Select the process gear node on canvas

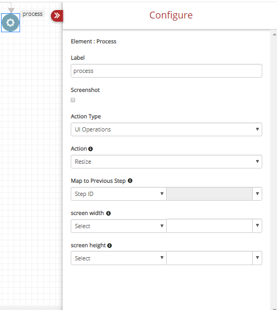coord(11,23)
